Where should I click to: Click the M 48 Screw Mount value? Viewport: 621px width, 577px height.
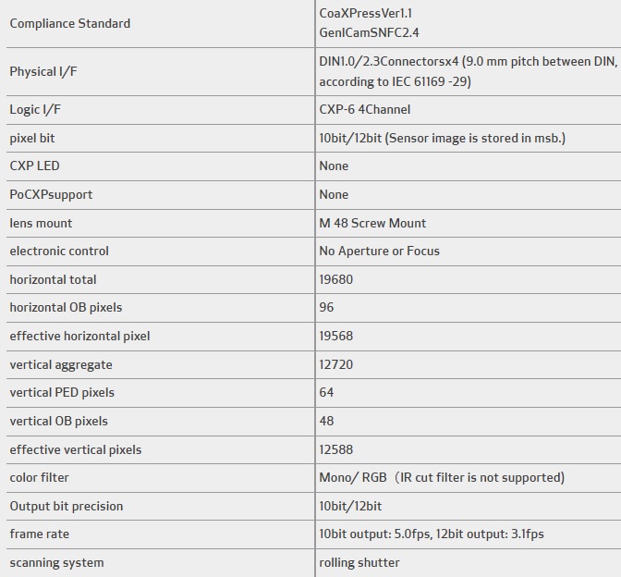tap(372, 223)
